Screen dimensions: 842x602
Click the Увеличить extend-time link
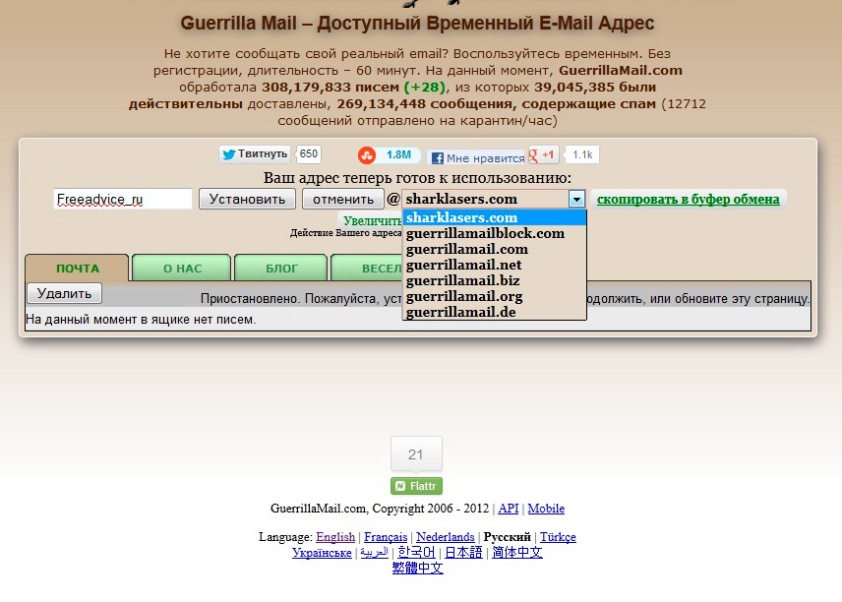372,220
